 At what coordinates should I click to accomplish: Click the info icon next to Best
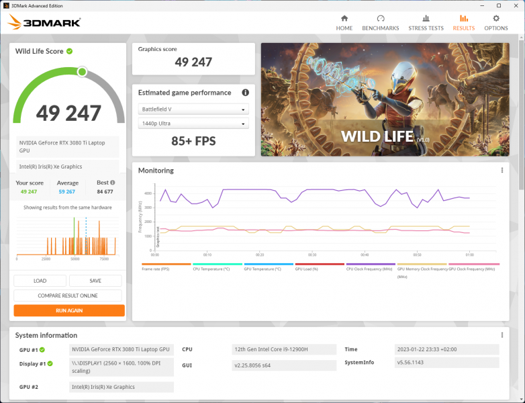tap(113, 183)
